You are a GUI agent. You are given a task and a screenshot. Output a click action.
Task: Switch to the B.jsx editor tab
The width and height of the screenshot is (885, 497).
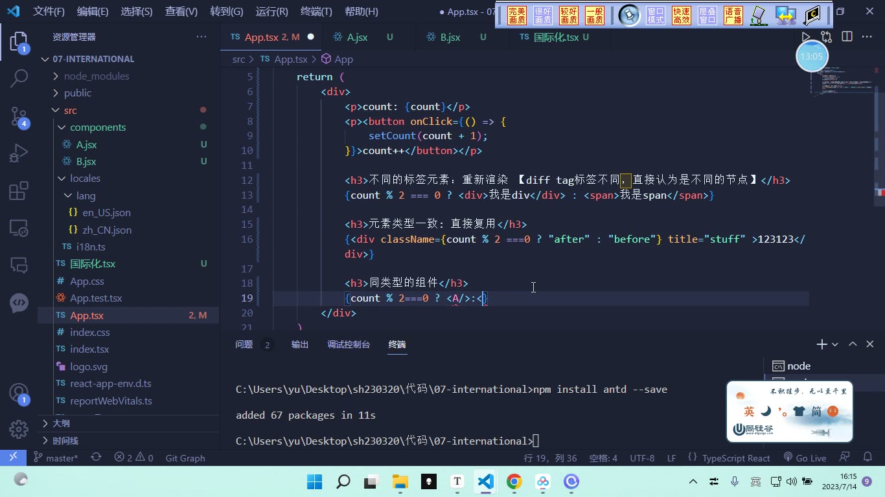tap(450, 37)
